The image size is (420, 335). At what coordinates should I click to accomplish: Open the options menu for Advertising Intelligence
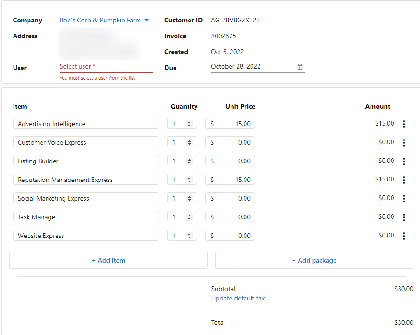tap(404, 124)
